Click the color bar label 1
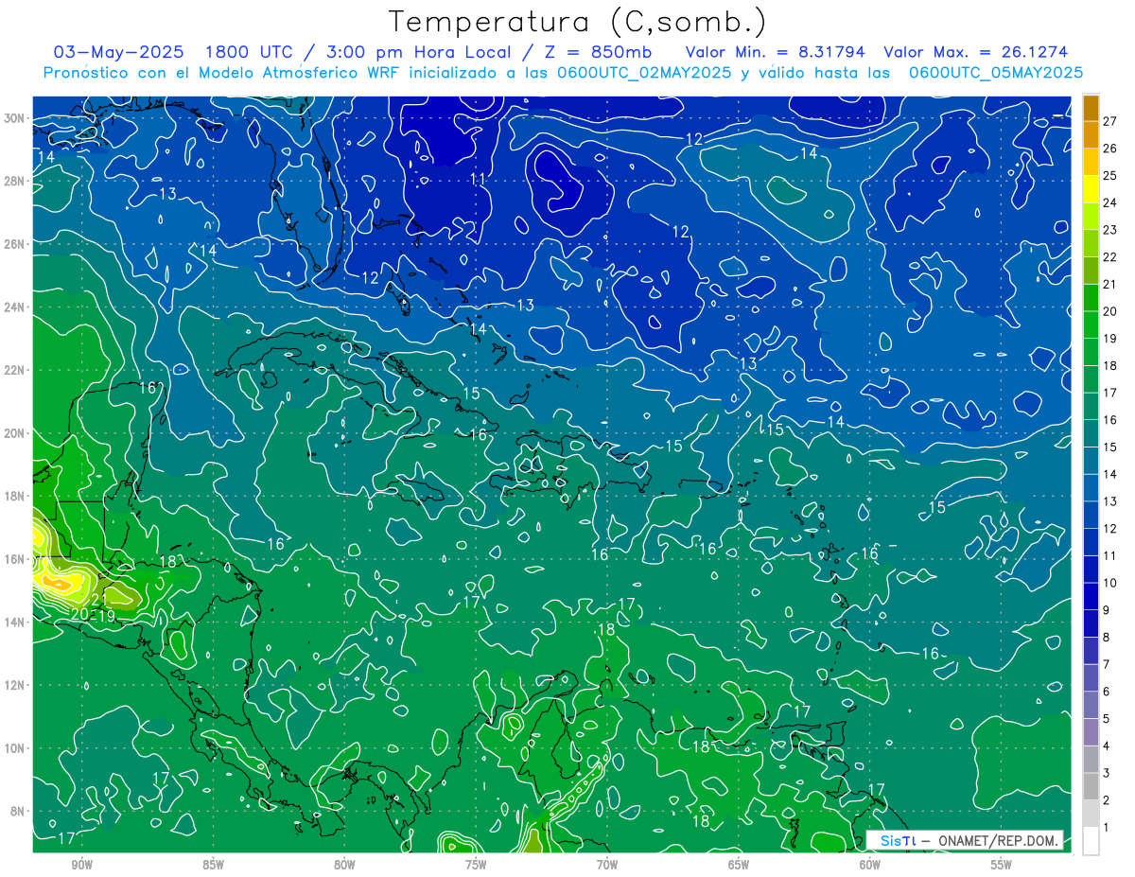This screenshot has width=1135, height=877. click(x=1107, y=828)
